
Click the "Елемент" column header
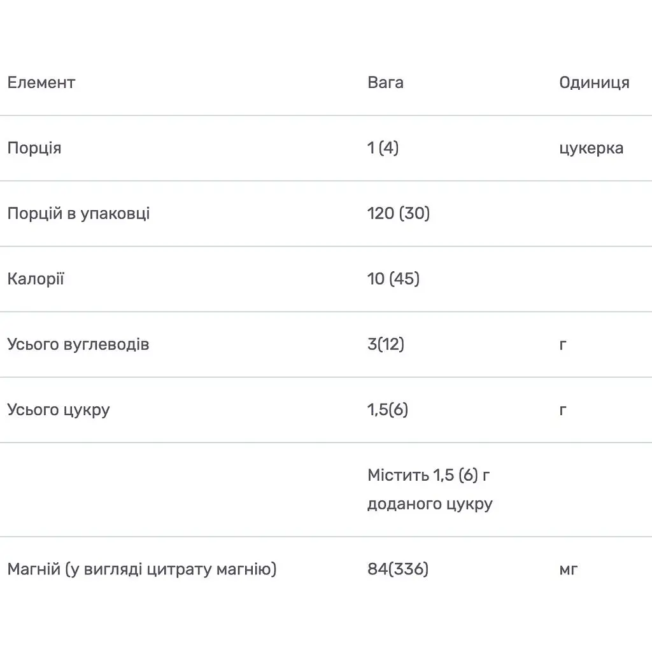click(41, 83)
